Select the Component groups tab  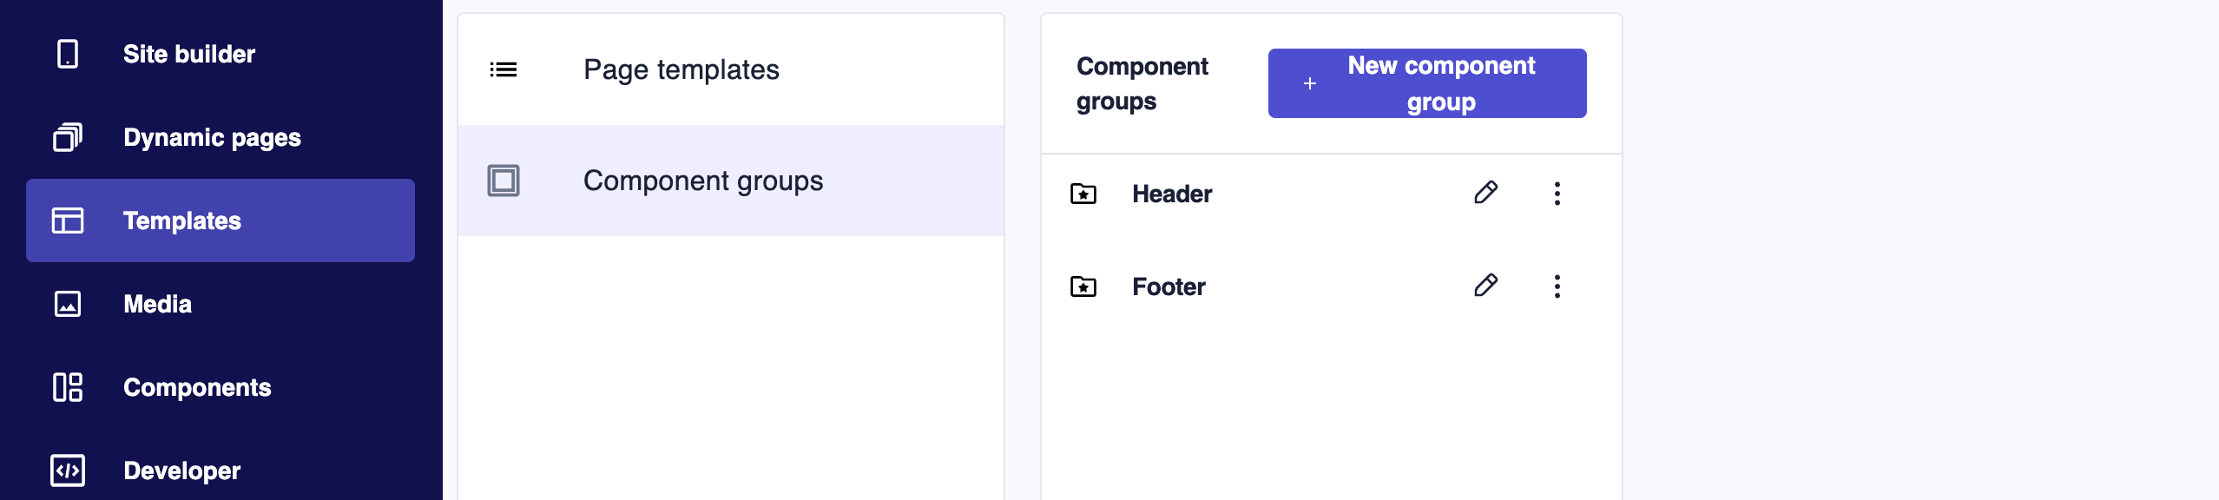(x=702, y=181)
